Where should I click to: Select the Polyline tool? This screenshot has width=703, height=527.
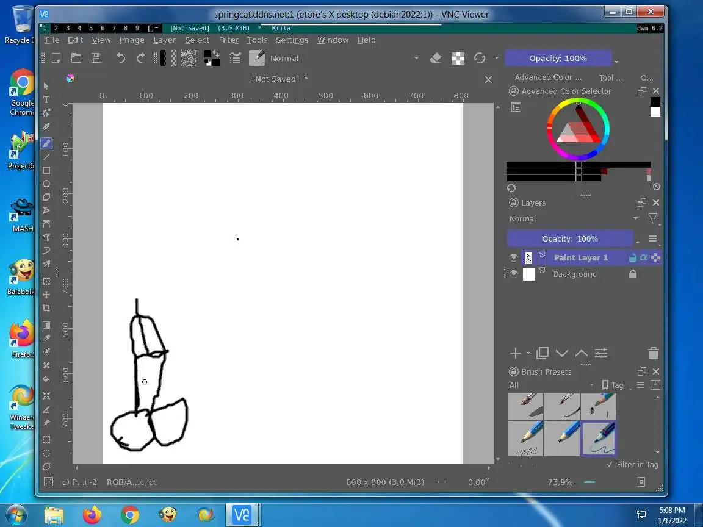click(x=46, y=210)
